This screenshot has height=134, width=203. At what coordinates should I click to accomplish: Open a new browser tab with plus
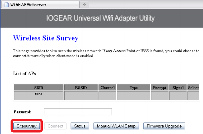(x=84, y=5)
